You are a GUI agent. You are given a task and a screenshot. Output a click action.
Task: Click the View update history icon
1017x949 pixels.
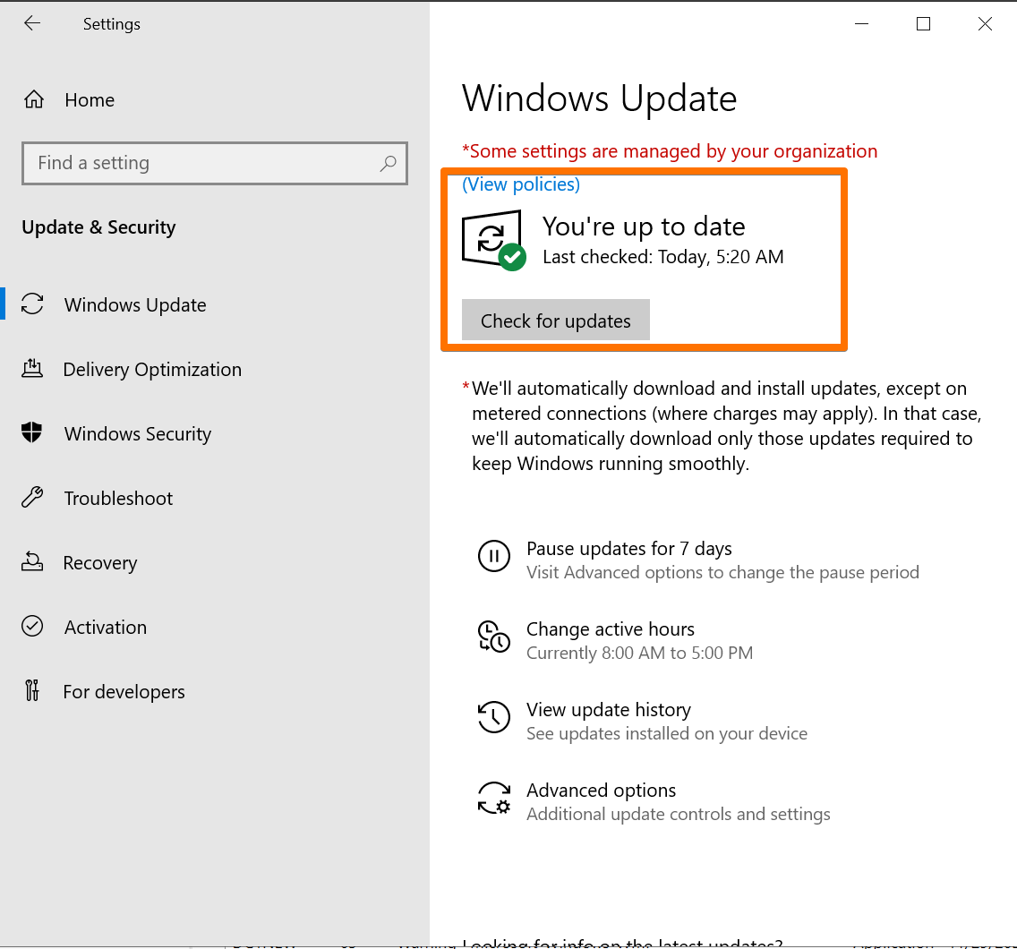(493, 717)
